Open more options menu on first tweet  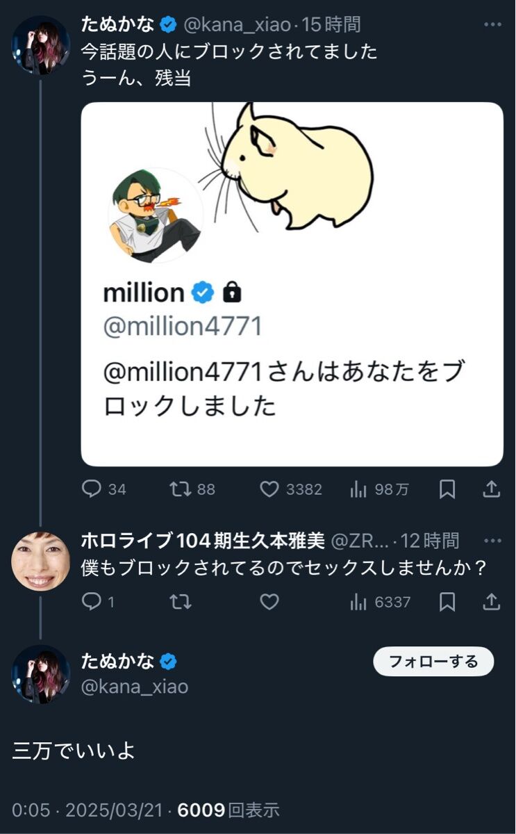492,25
